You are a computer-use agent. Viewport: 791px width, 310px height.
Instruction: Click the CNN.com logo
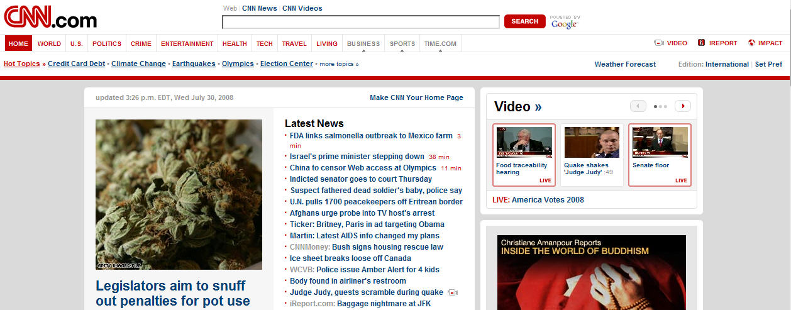(x=50, y=17)
